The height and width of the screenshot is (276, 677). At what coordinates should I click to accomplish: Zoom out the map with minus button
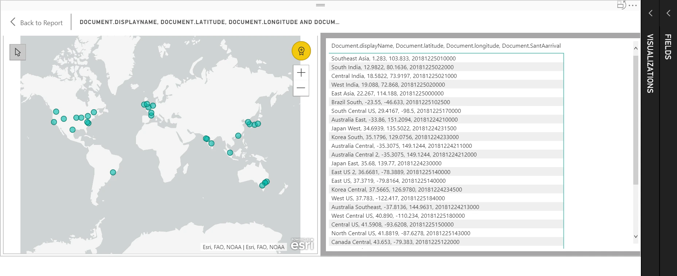301,88
